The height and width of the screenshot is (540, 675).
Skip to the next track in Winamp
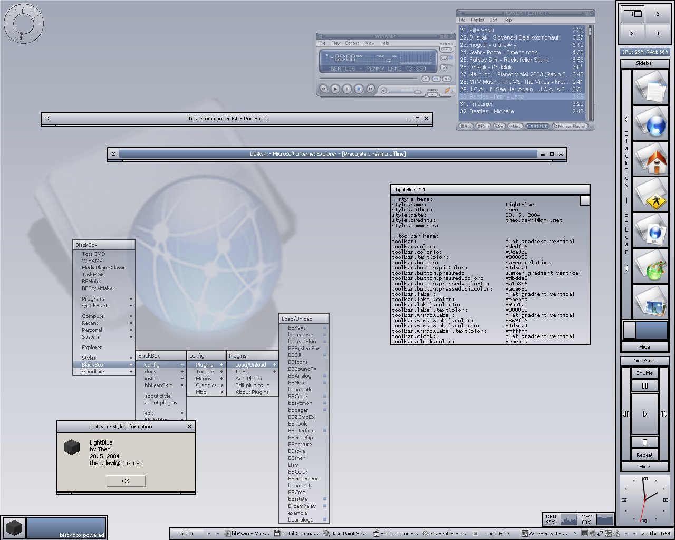(x=371, y=90)
